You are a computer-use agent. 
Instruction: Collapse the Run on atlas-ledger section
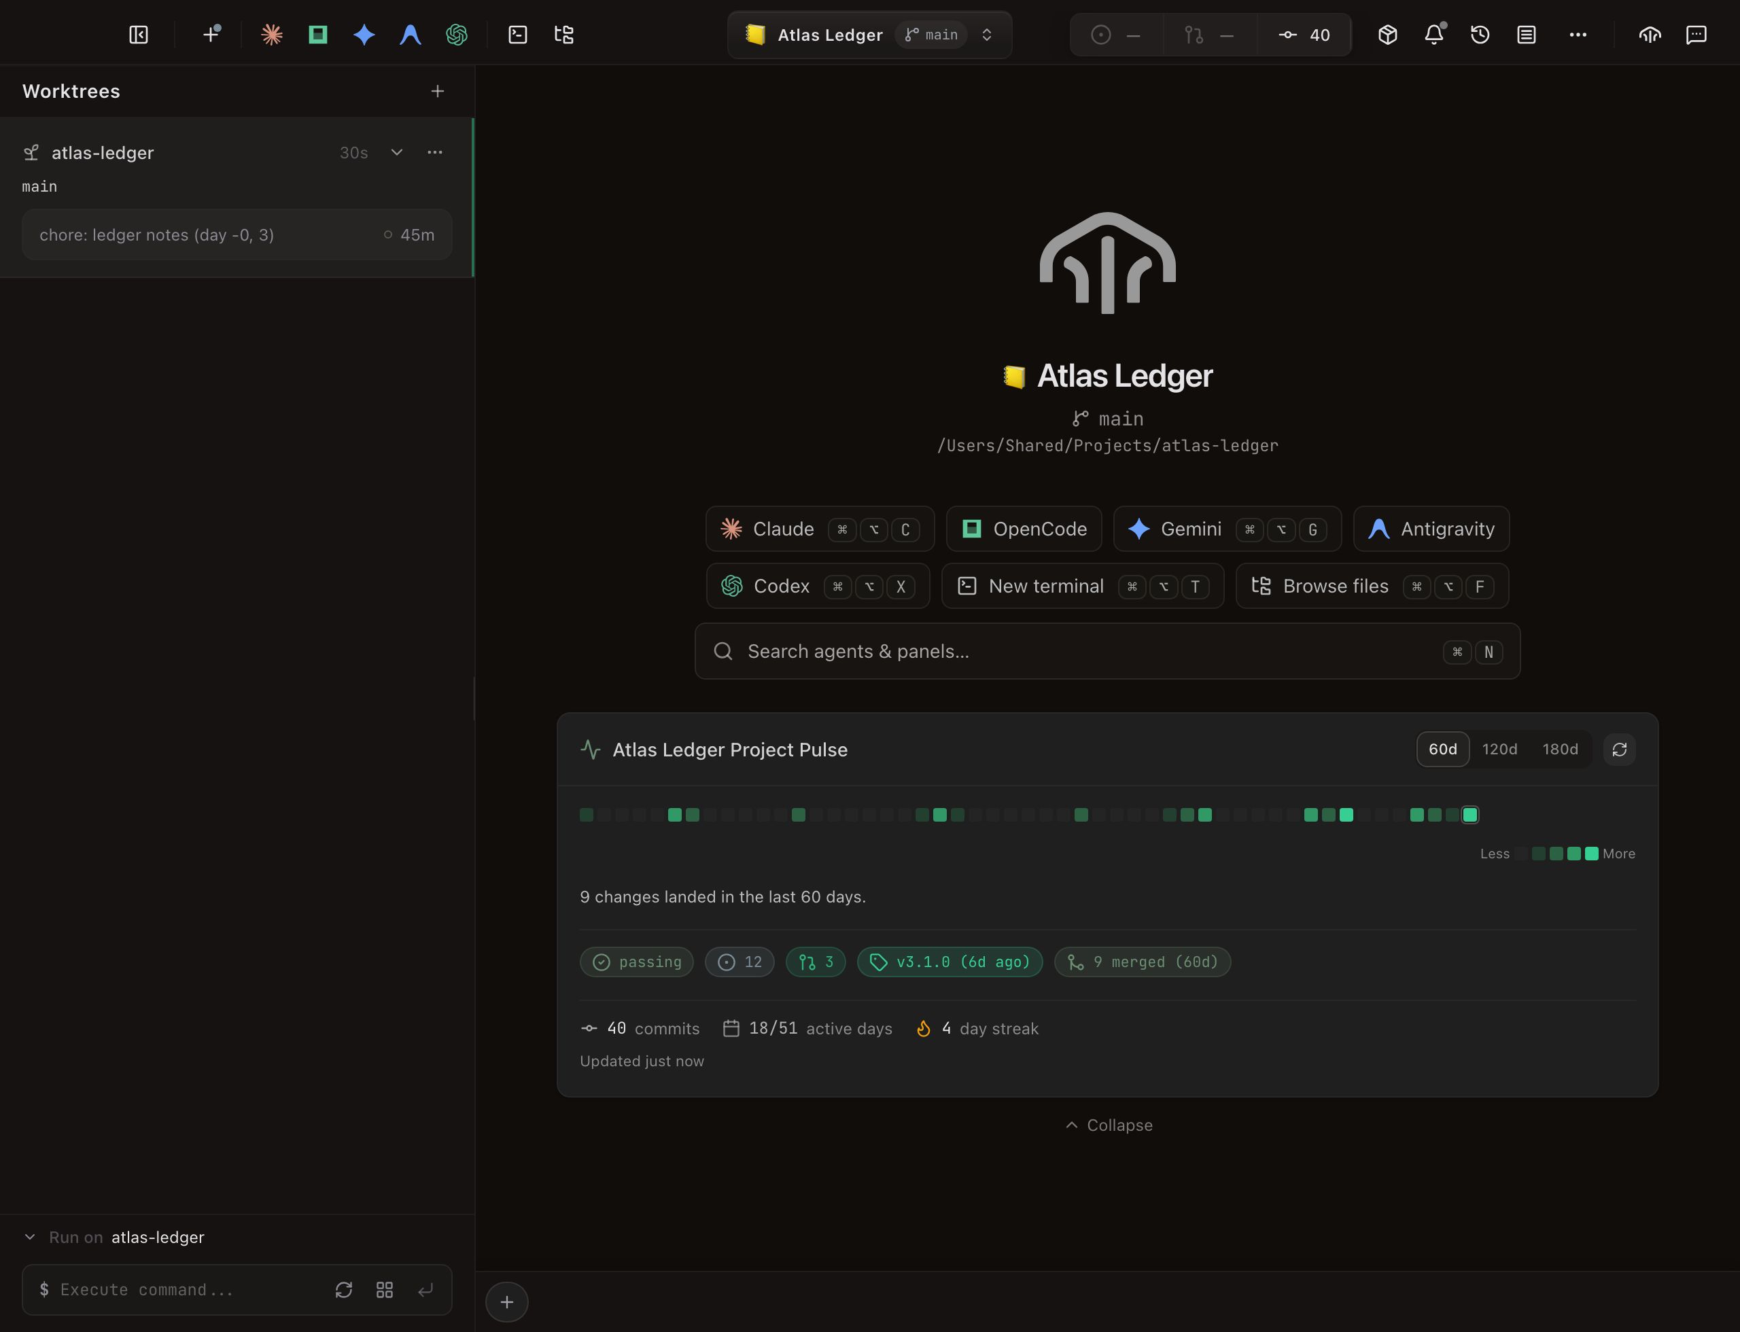(30, 1237)
